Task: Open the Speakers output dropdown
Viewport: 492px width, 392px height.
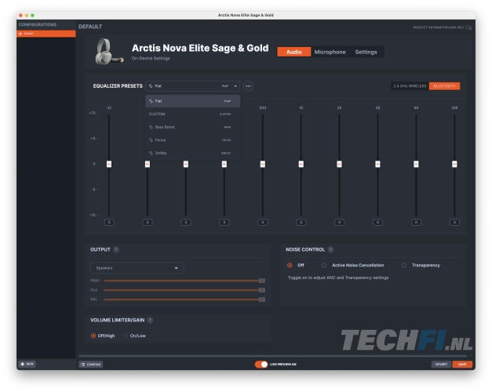Action: 137,268
